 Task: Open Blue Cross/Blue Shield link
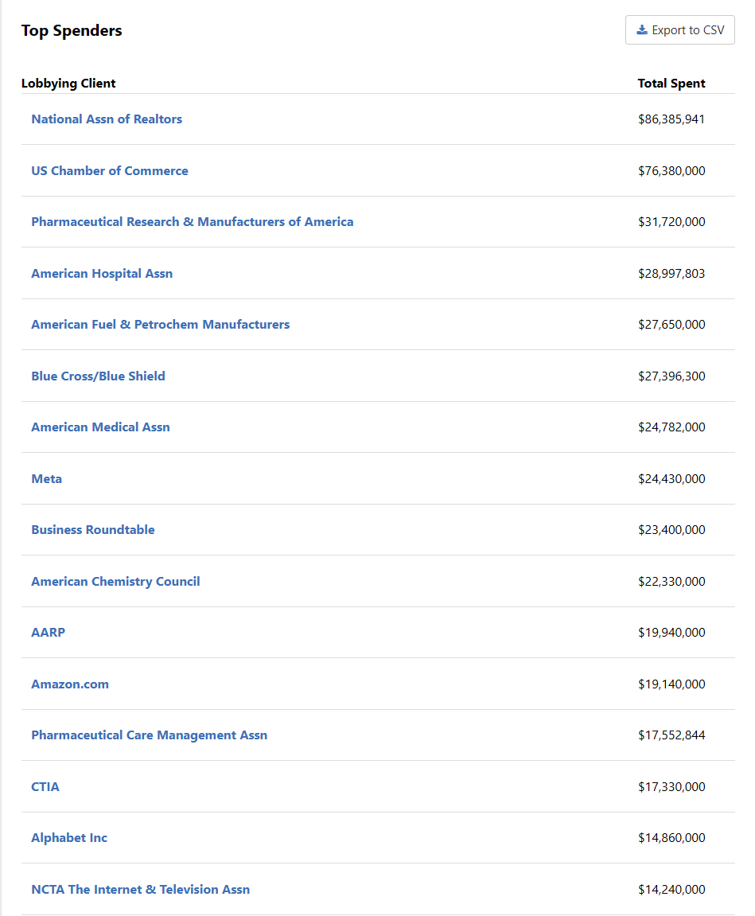click(x=98, y=376)
